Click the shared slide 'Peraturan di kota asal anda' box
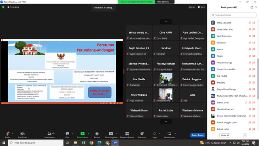Image resolution: width=259 pixels, height=146 pixels. (x=100, y=92)
